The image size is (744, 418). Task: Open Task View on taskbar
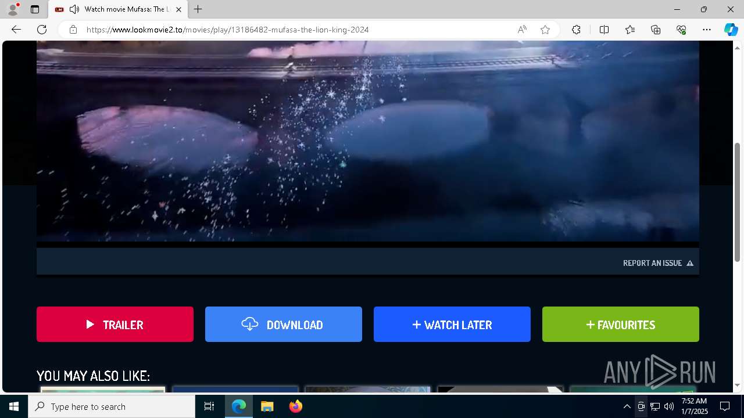(209, 406)
